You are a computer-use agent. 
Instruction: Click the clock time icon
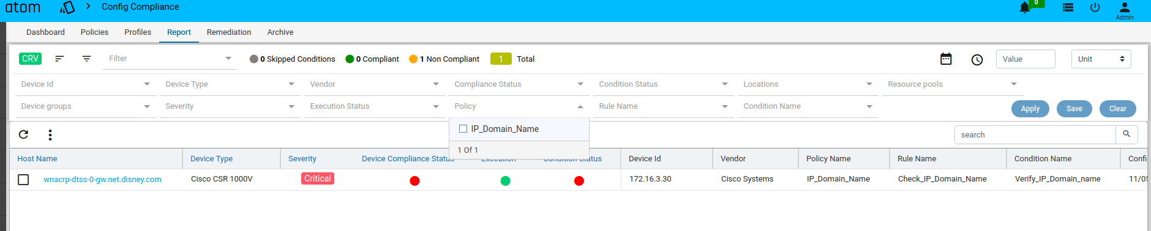click(x=977, y=59)
